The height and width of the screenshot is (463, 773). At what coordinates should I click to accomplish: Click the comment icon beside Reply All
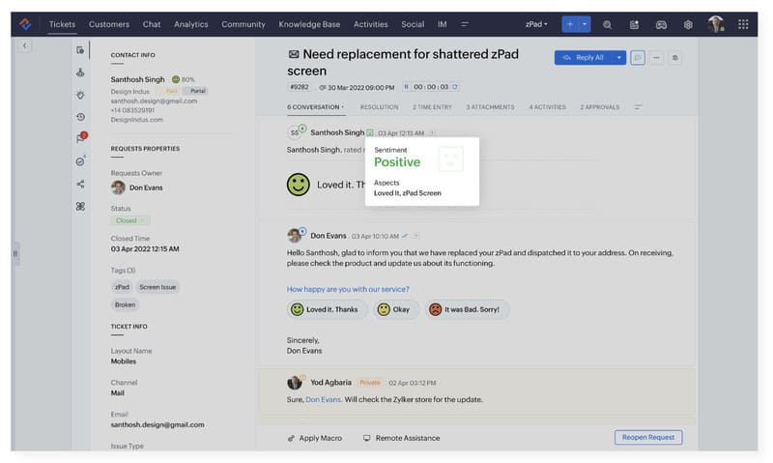[x=638, y=58]
